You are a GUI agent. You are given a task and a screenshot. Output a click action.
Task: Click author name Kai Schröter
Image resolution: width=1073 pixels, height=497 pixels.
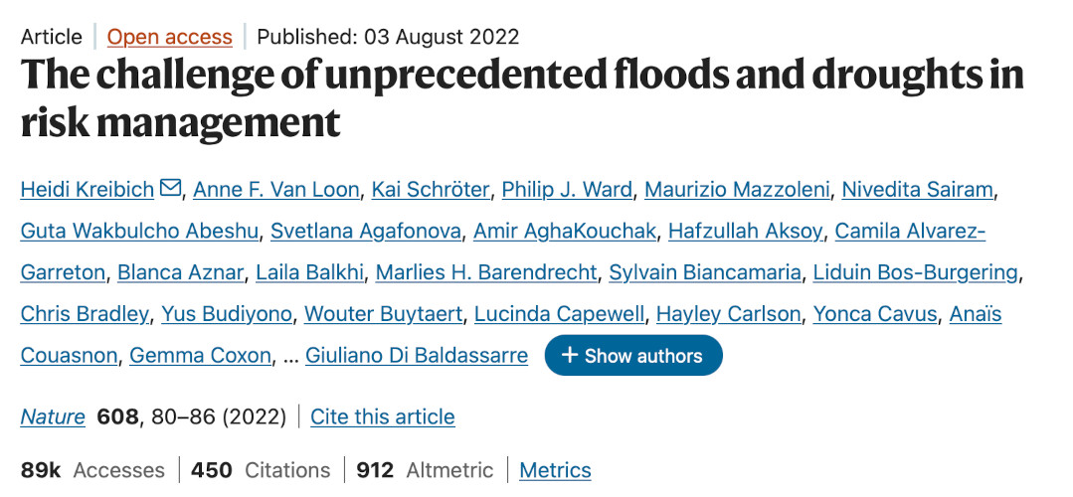point(426,189)
